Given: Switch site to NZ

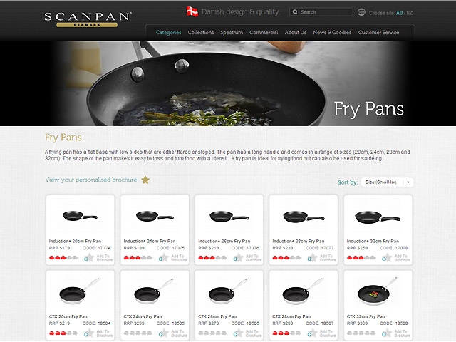Looking at the screenshot, I should pos(410,13).
